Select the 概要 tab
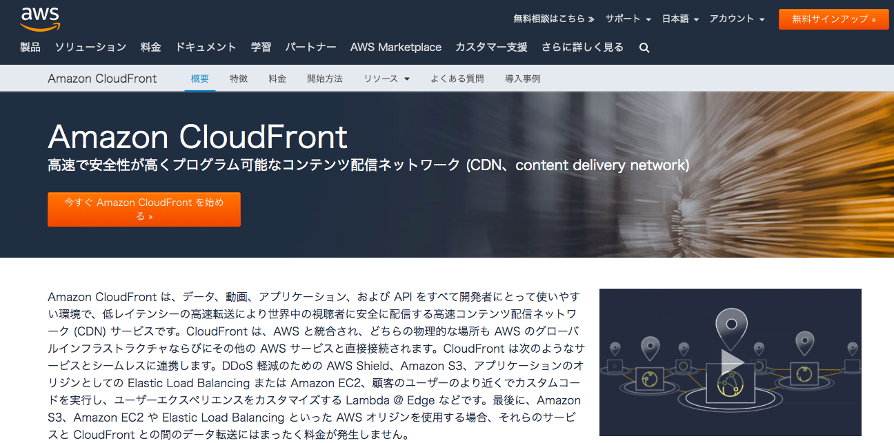This screenshot has width=894, height=443. point(200,79)
